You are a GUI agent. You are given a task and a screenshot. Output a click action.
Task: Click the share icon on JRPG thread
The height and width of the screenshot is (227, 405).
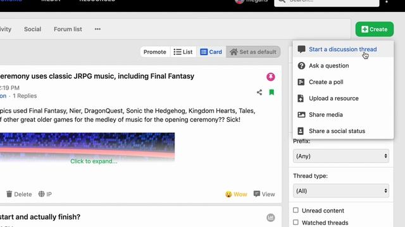pyautogui.click(x=259, y=93)
